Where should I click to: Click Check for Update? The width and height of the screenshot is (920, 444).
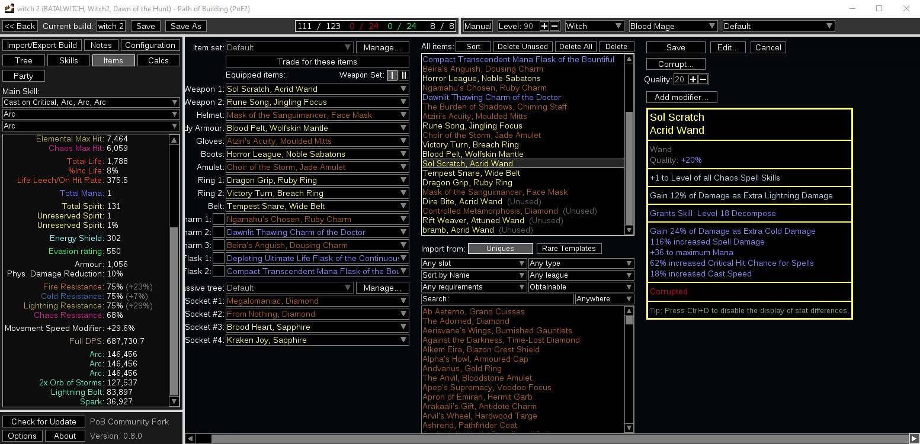tap(44, 422)
